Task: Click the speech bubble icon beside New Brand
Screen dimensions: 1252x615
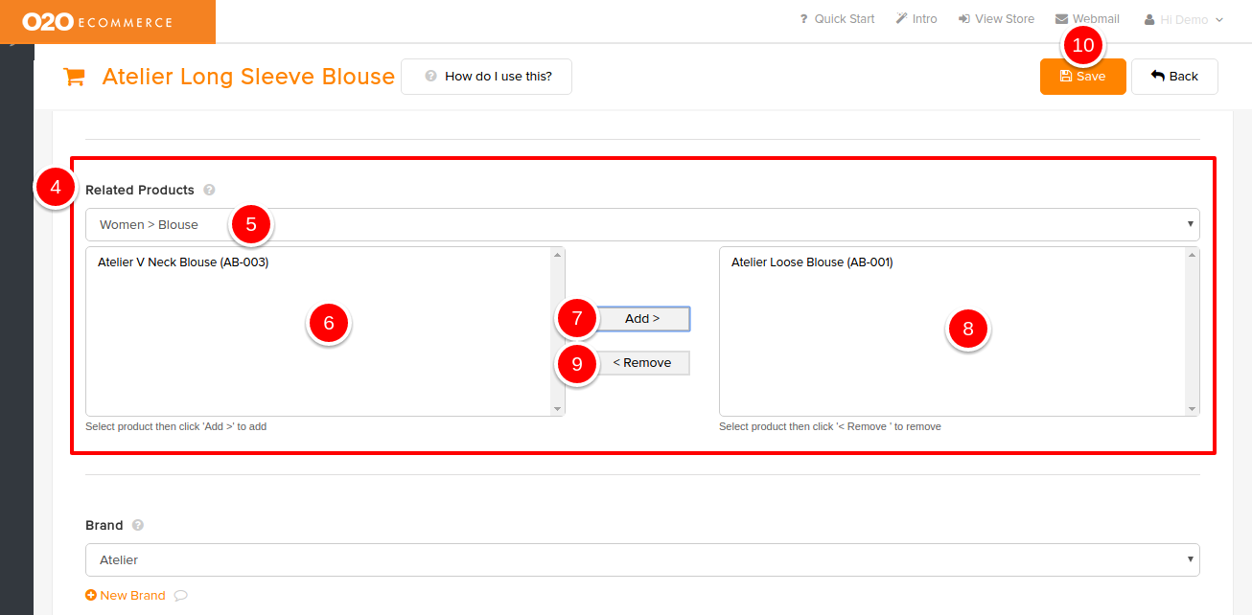Action: point(180,595)
